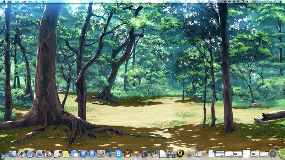Screen dimensions: 285x160
Task: Open the 编辑 (Edit) menu
Action: click(24, 2)
